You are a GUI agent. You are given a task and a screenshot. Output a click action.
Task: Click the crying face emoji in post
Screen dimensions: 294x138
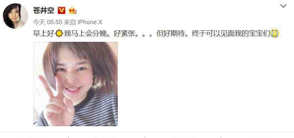(275, 34)
